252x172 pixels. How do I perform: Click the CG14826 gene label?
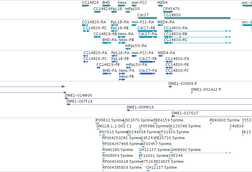(x=90, y=3)
